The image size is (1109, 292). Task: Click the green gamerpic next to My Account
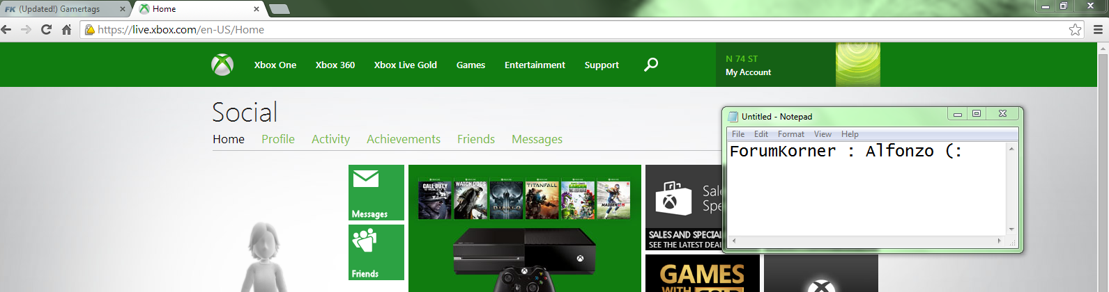coord(858,65)
